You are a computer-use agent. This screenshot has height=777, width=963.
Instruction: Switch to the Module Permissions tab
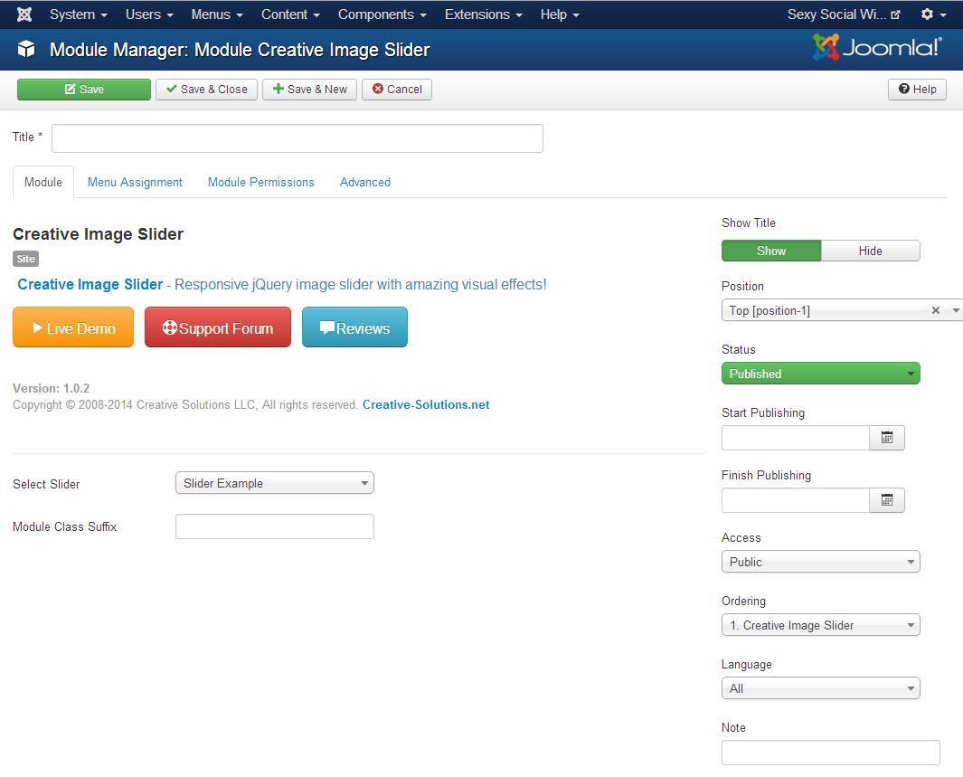(261, 182)
